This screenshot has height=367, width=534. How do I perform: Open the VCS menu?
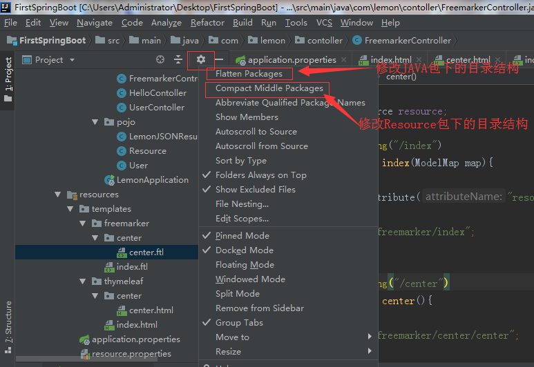(x=324, y=23)
